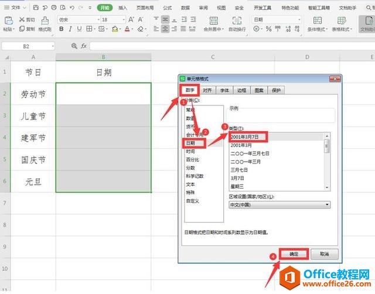The image size is (375, 294).
Task: Open the font size dropdown showing 18
Action: pos(124,19)
